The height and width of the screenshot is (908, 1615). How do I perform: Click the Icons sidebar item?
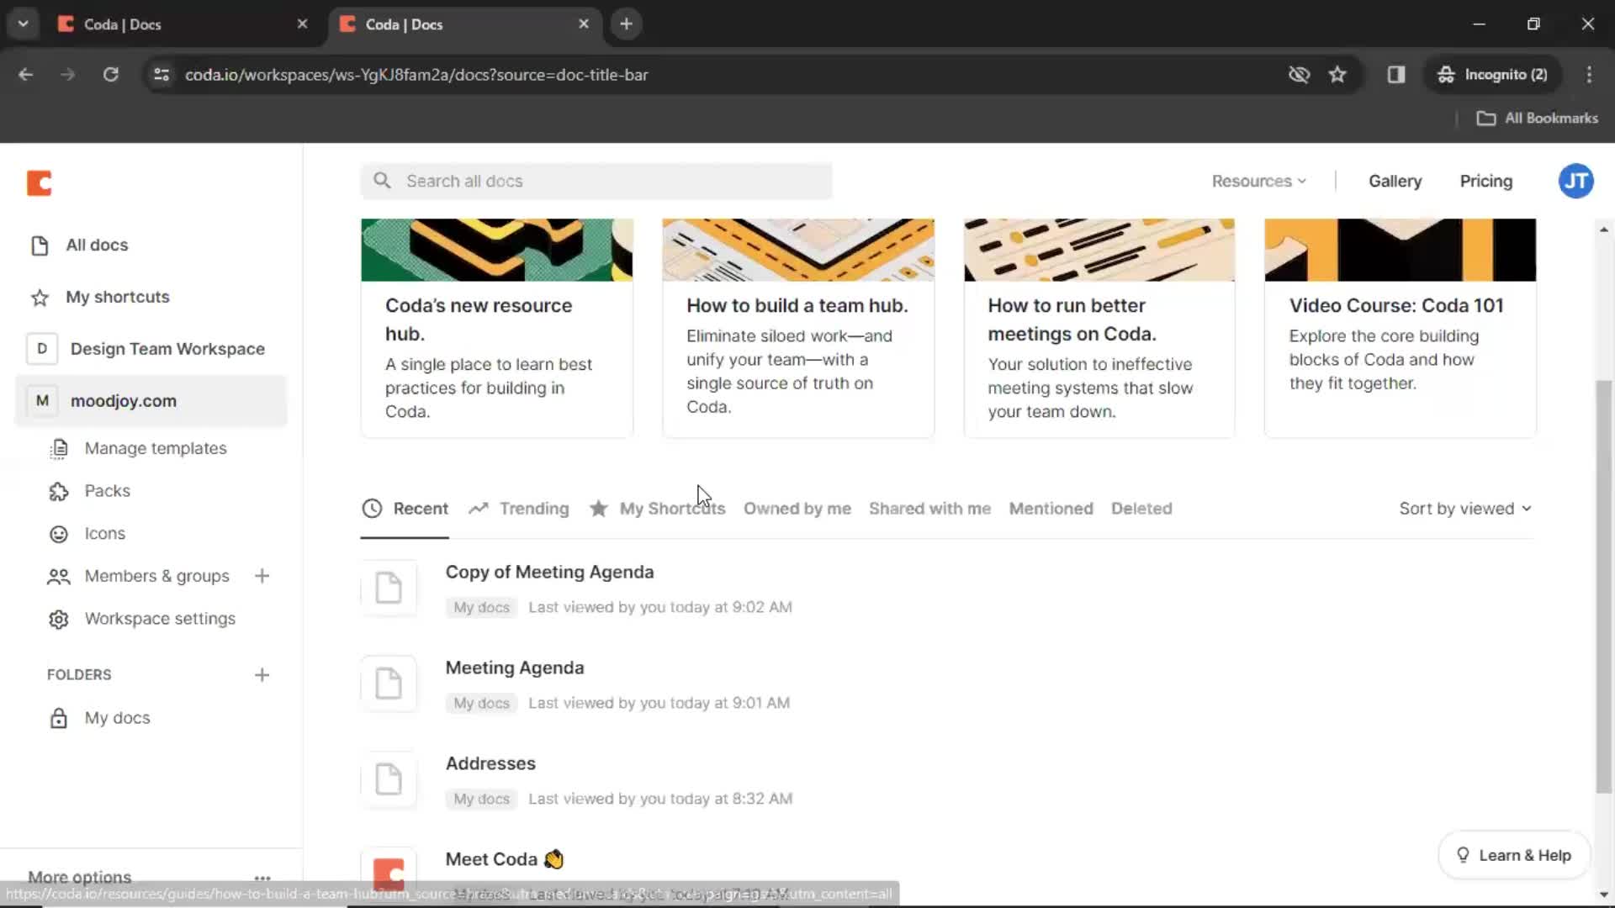pyautogui.click(x=104, y=532)
